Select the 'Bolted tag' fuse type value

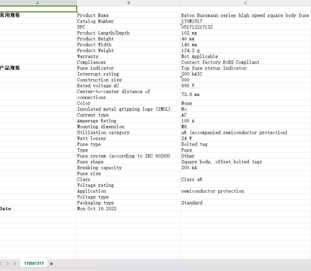[246, 144]
